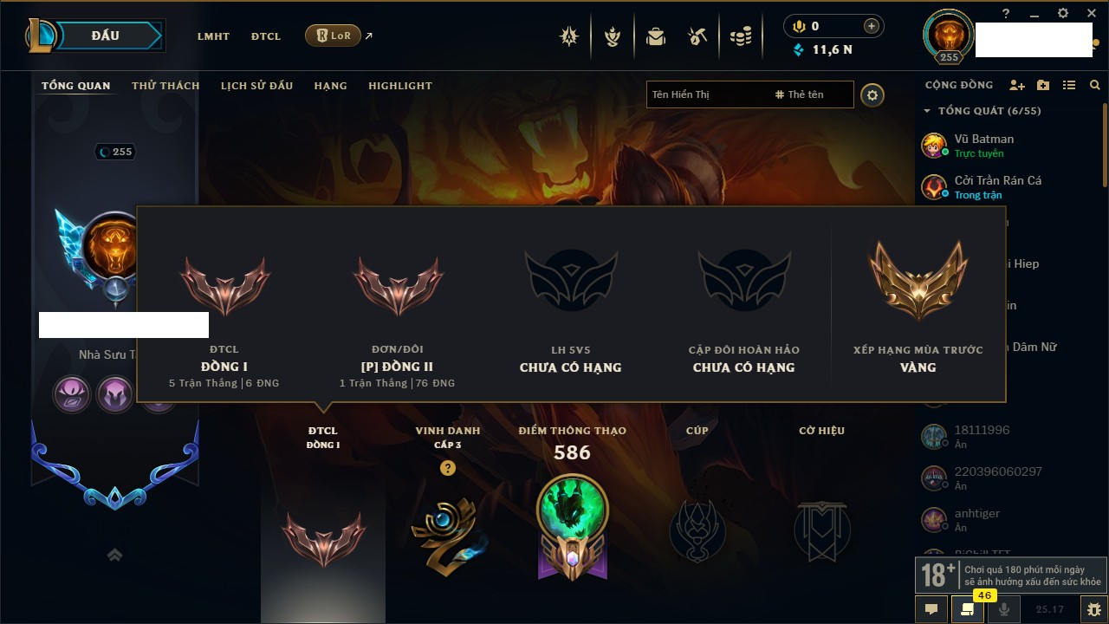Open the Loot hammer crafting icon
The height and width of the screenshot is (624, 1109).
tap(697, 36)
